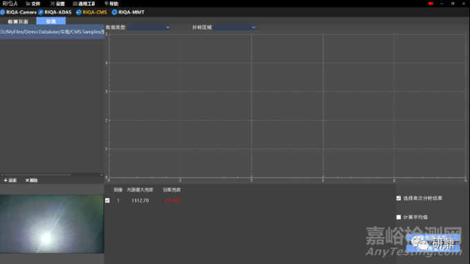Click the plus icon to add an image
The image size is (470, 264).
coord(6,181)
